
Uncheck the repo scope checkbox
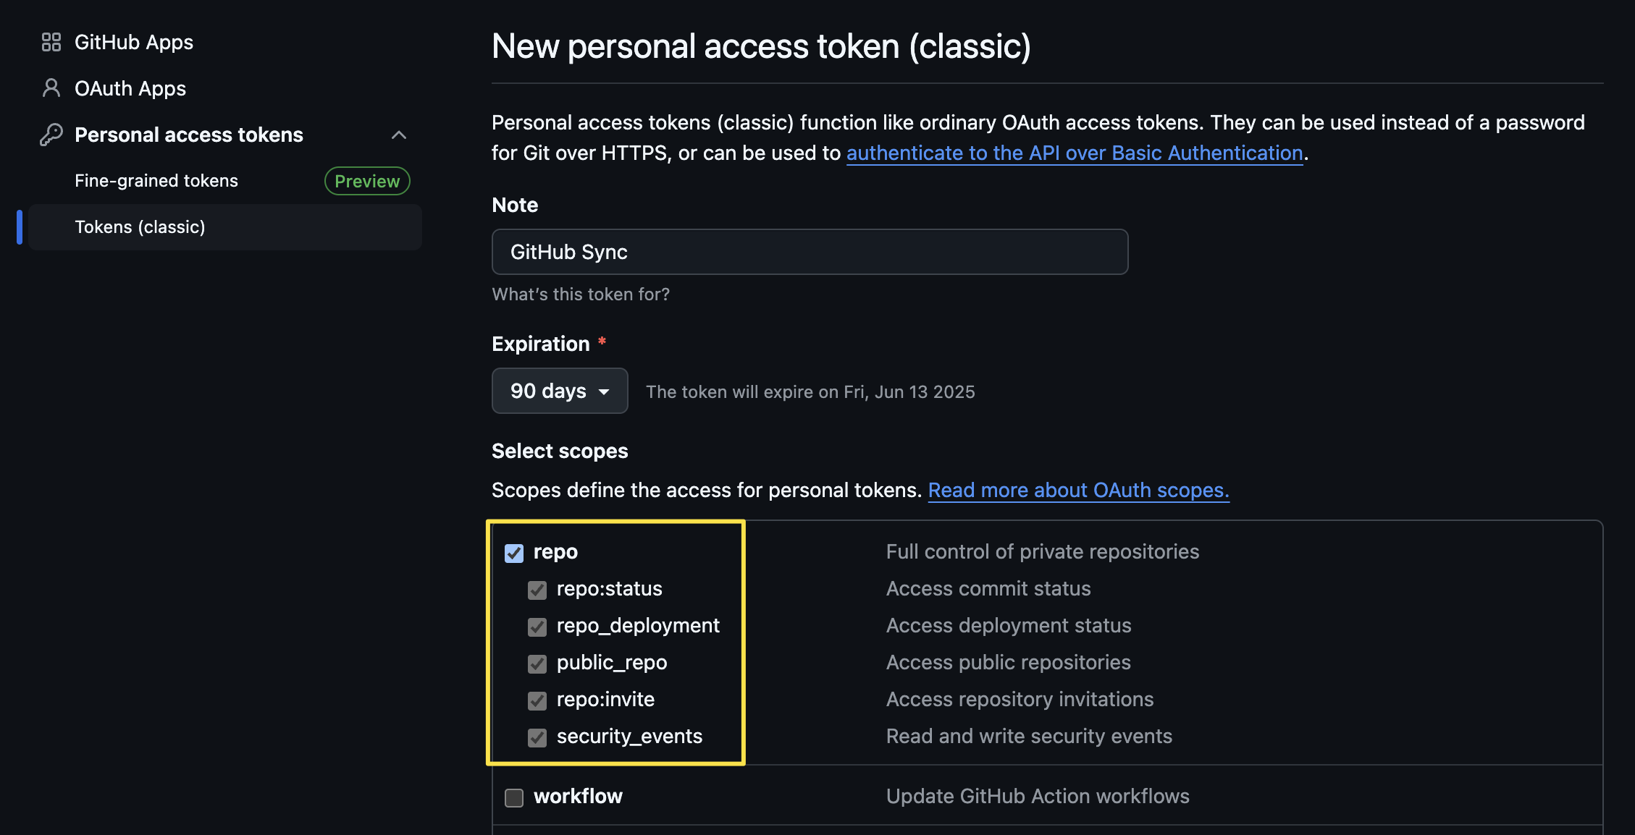pyautogui.click(x=514, y=553)
